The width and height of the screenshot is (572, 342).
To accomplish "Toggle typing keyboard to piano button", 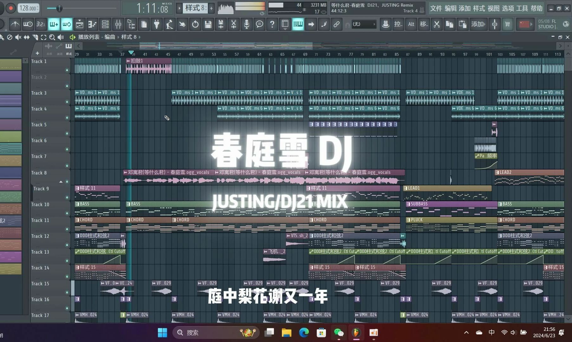I will pos(298,24).
